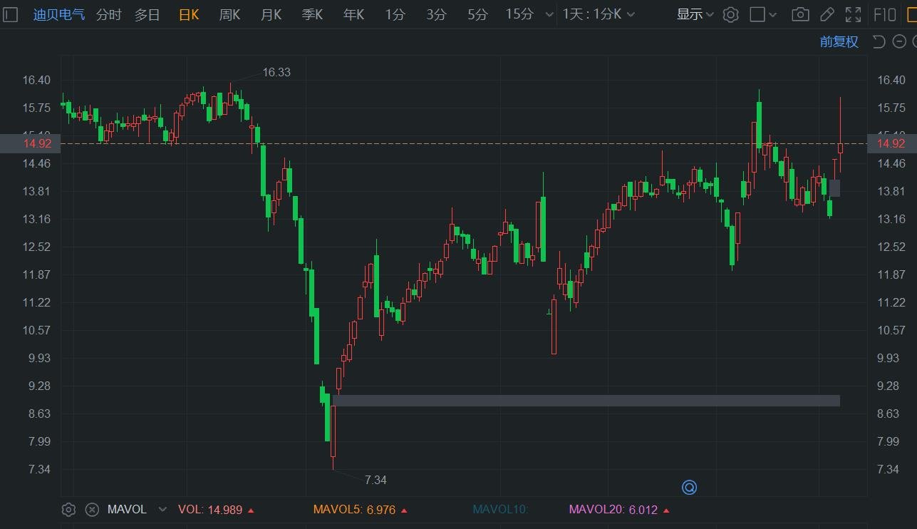Image resolution: width=917 pixels, height=529 pixels.
Task: Click the latest red candlestick on chart
Action: coord(840,148)
